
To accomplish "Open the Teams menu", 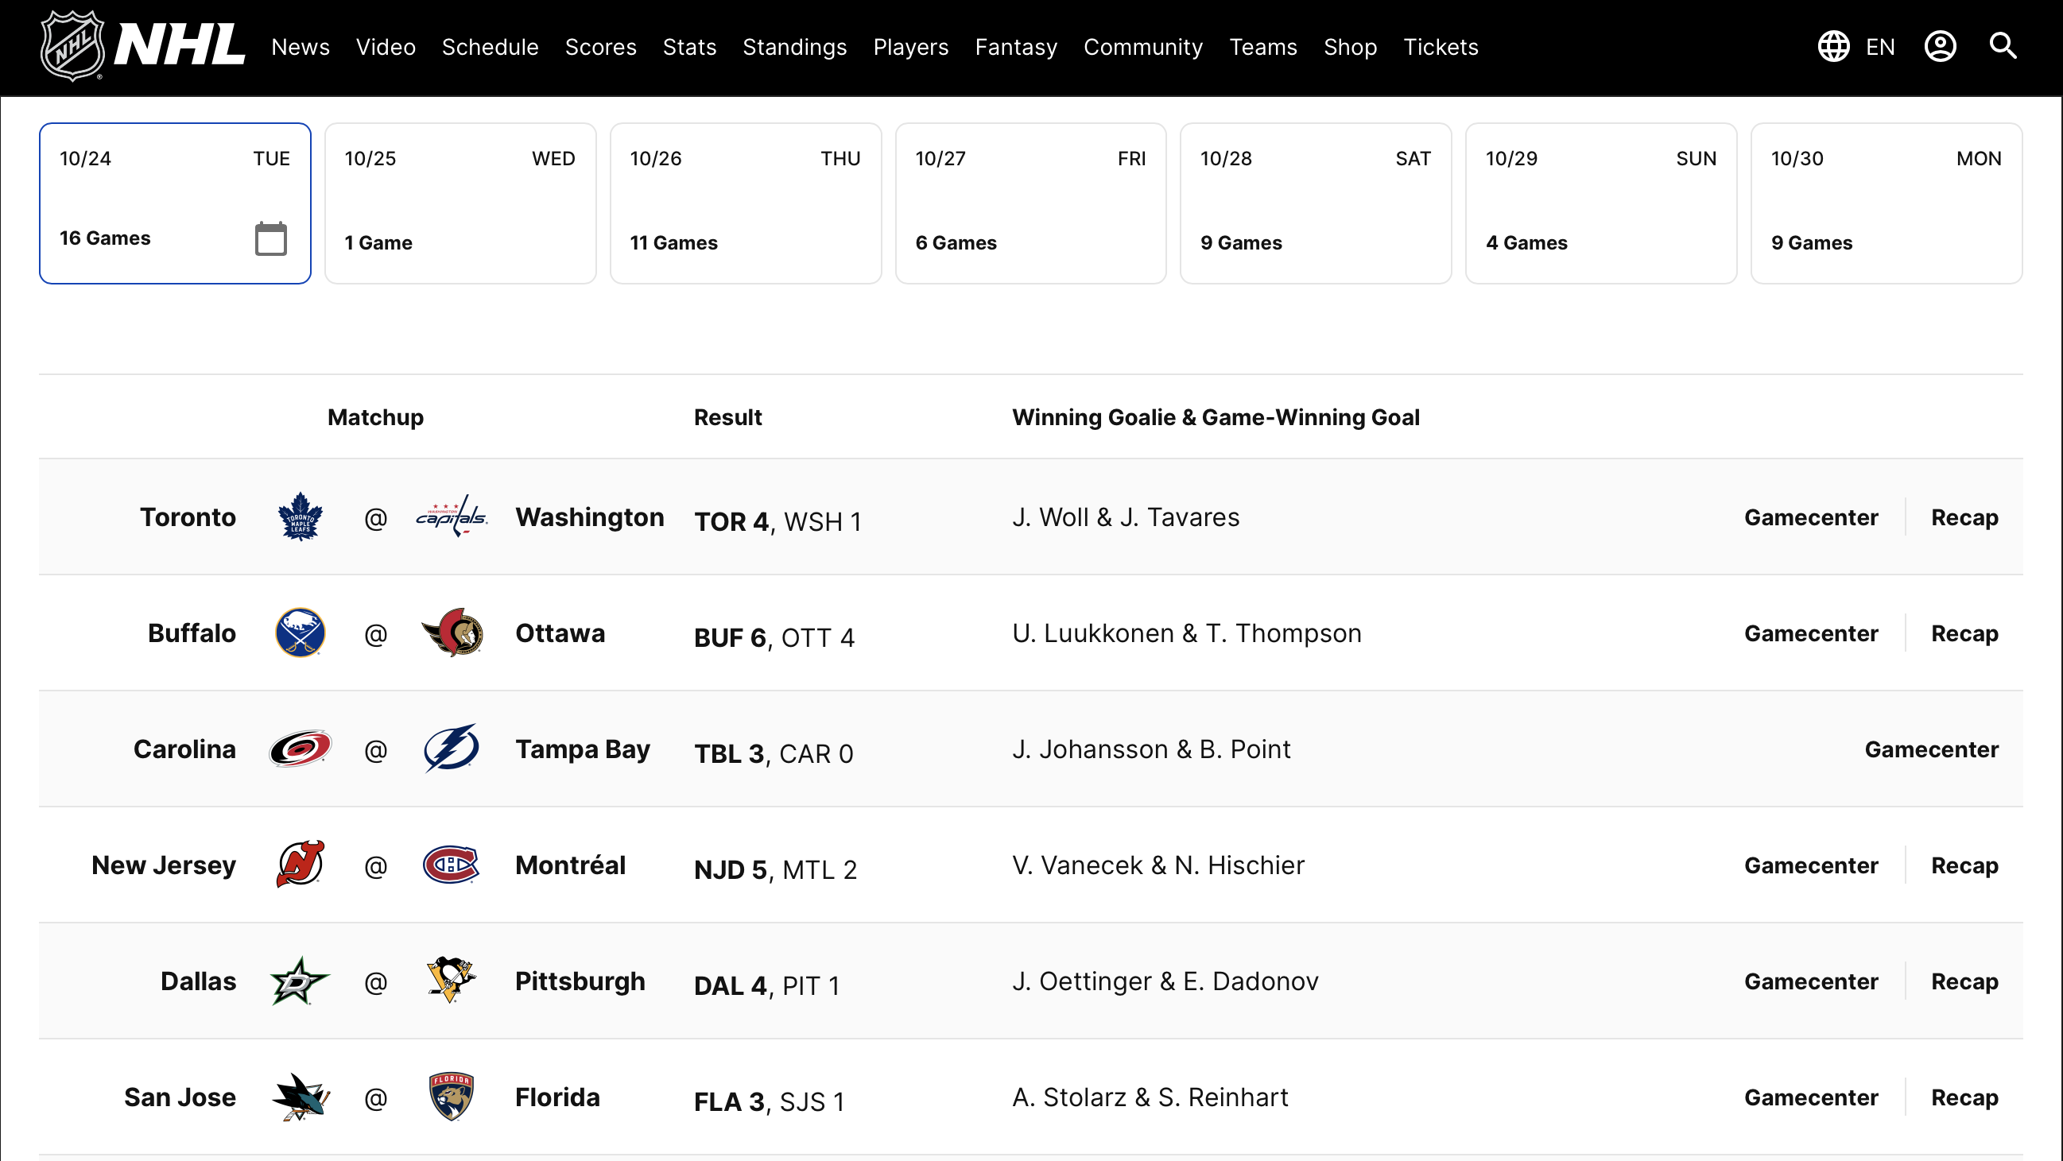I will click(x=1263, y=47).
